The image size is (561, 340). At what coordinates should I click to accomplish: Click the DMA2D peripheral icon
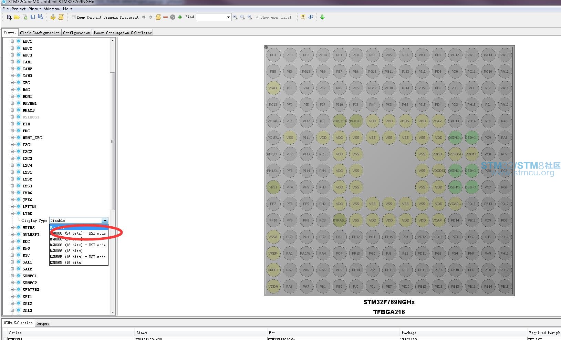click(19, 110)
